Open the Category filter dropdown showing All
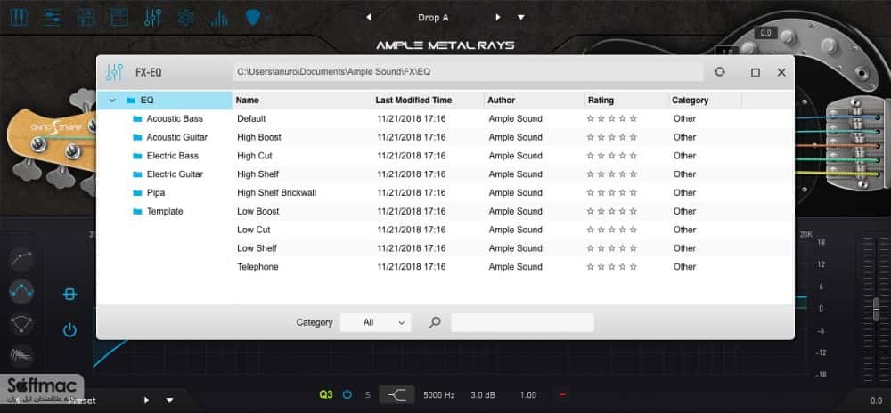 (375, 322)
